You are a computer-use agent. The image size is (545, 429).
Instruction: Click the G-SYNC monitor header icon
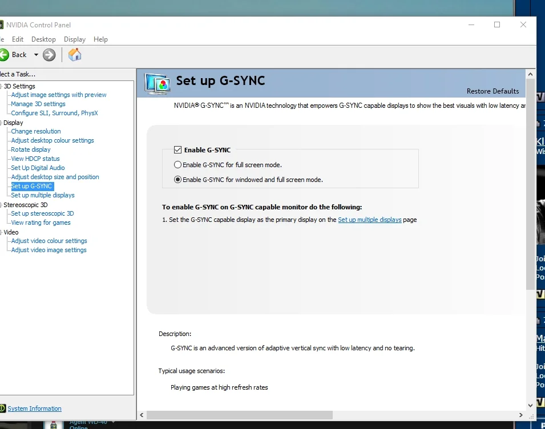157,83
